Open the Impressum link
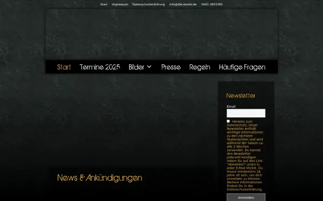 (120, 4)
